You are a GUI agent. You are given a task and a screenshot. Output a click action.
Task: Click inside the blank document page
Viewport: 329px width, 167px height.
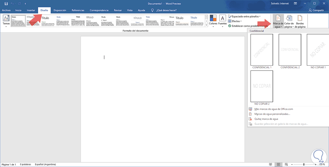pyautogui.click(x=163, y=99)
